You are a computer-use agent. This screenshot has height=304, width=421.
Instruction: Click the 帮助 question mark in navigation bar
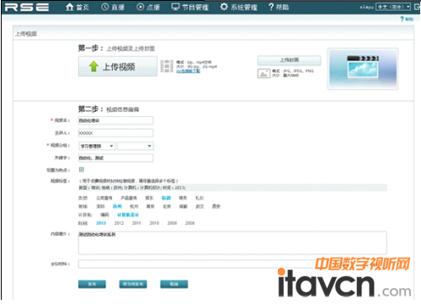[271, 7]
